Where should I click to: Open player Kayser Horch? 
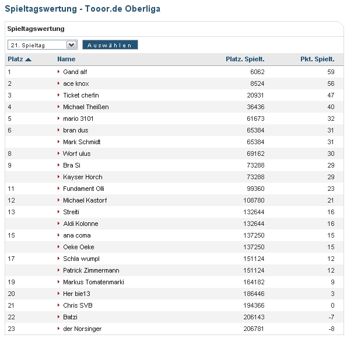(83, 177)
